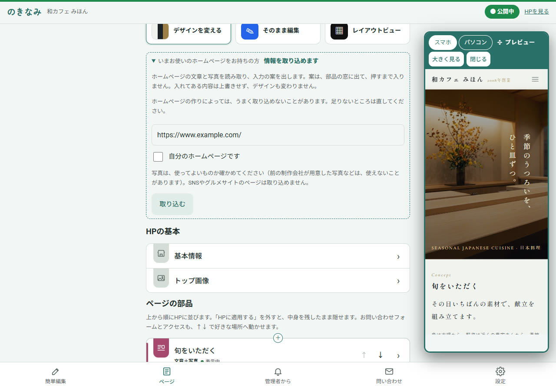Image resolution: width=556 pixels, height=391 pixels.
Task: Click the 和カフェ みほん site name in header
Action: 67,12
